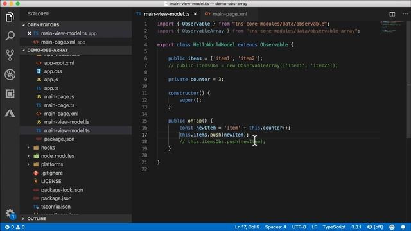Viewport: 411px width, 231px height.
Task: Expand the hooks folder
Action: [28, 148]
